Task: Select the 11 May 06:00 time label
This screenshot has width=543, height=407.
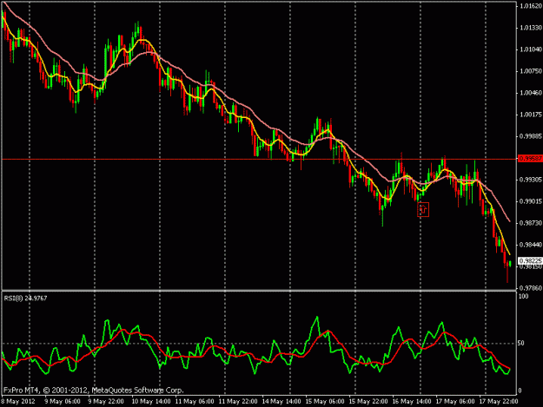Action: pyautogui.click(x=195, y=401)
